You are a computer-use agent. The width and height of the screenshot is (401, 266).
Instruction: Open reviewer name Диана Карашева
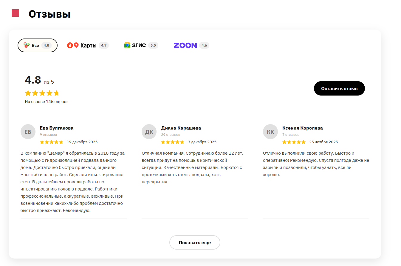pyautogui.click(x=181, y=128)
